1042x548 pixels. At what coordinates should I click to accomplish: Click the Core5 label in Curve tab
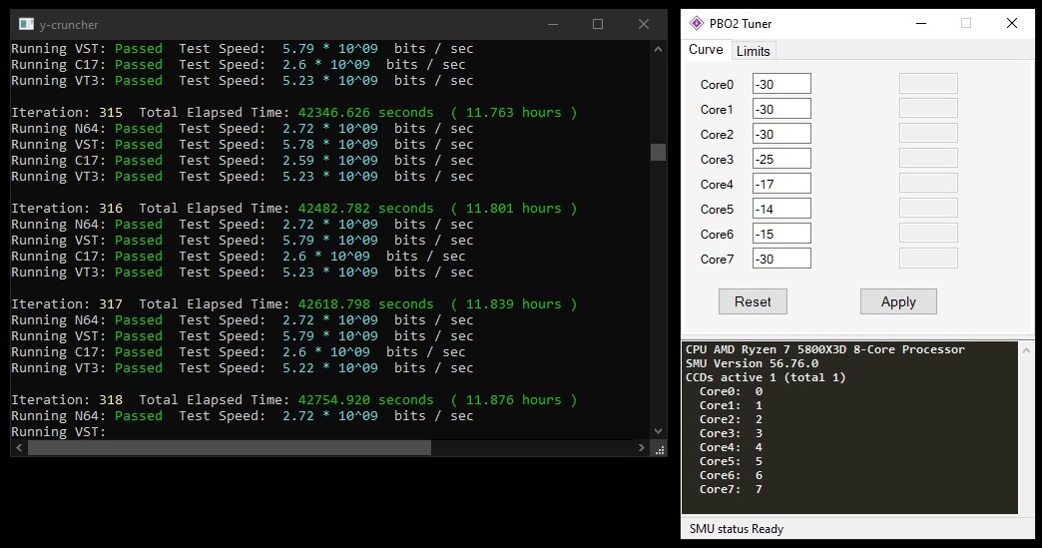pyautogui.click(x=717, y=210)
